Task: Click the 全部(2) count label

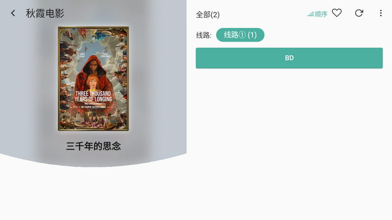Action: (x=207, y=15)
